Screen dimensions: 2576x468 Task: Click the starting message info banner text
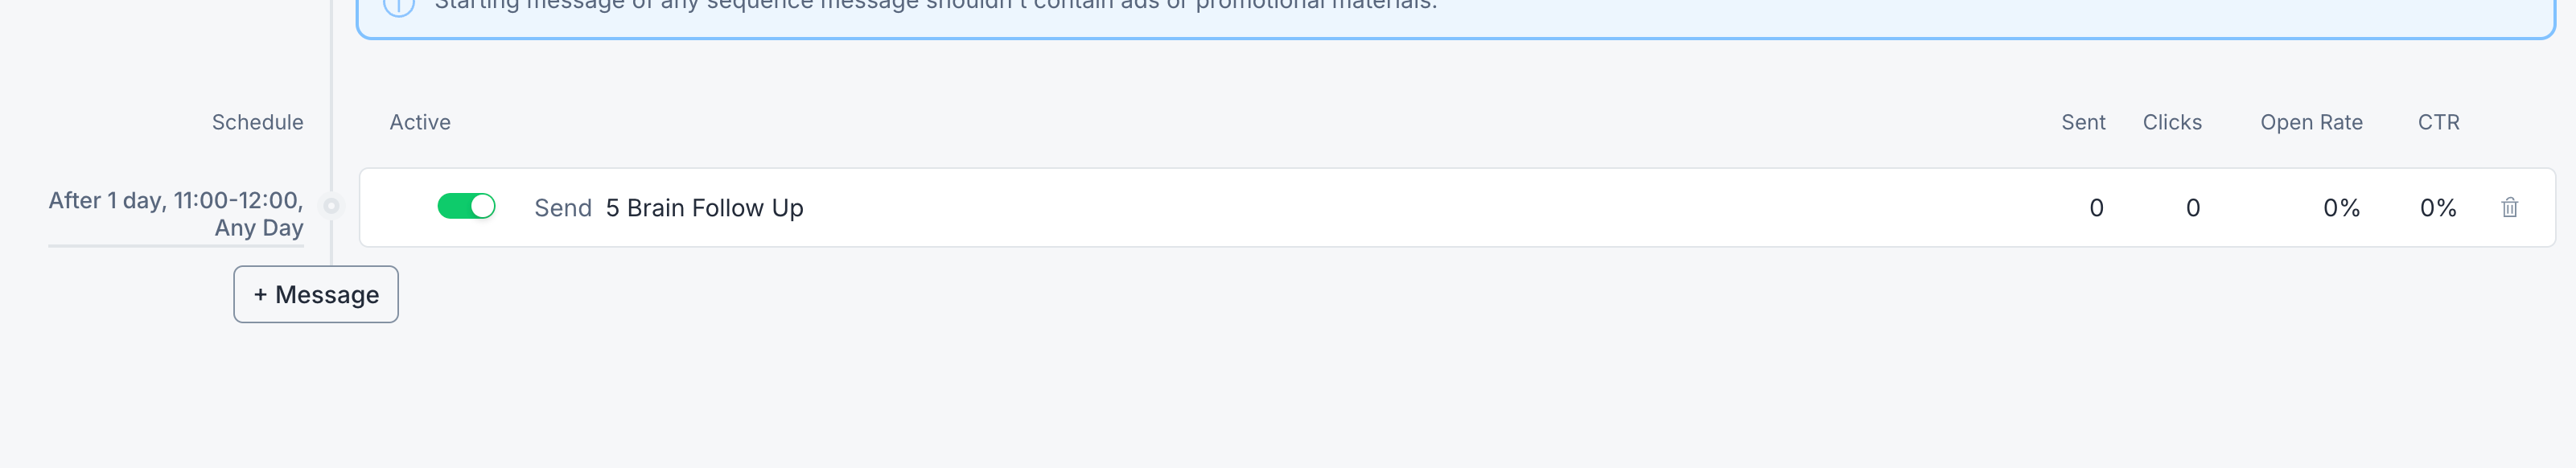935,5
